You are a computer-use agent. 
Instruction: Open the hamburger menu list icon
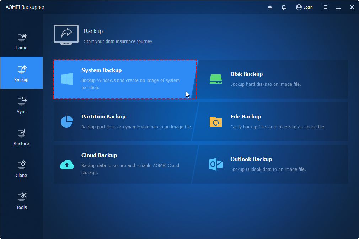(325, 7)
